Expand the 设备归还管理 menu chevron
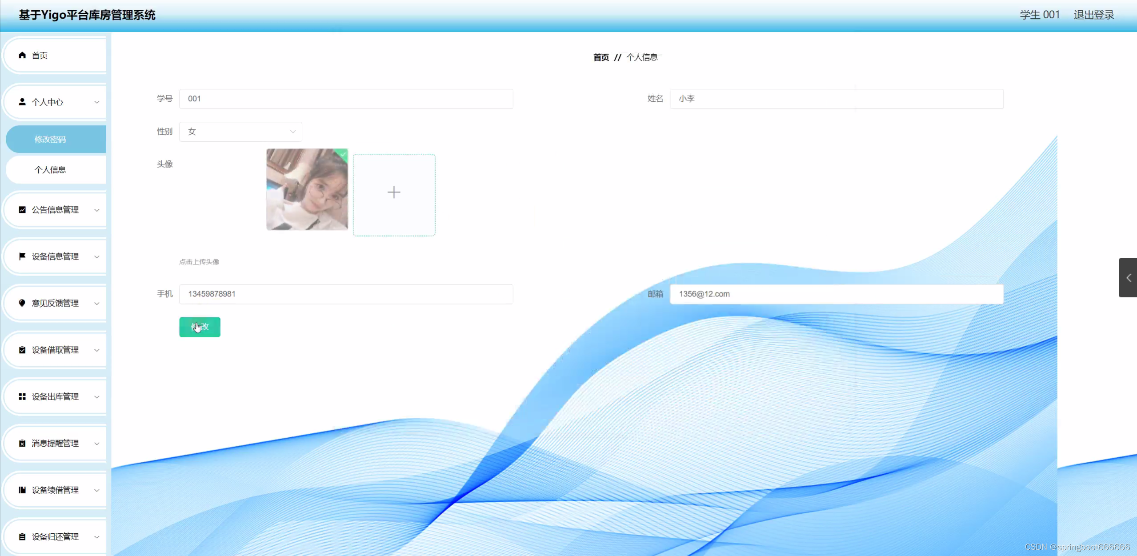 [96, 537]
